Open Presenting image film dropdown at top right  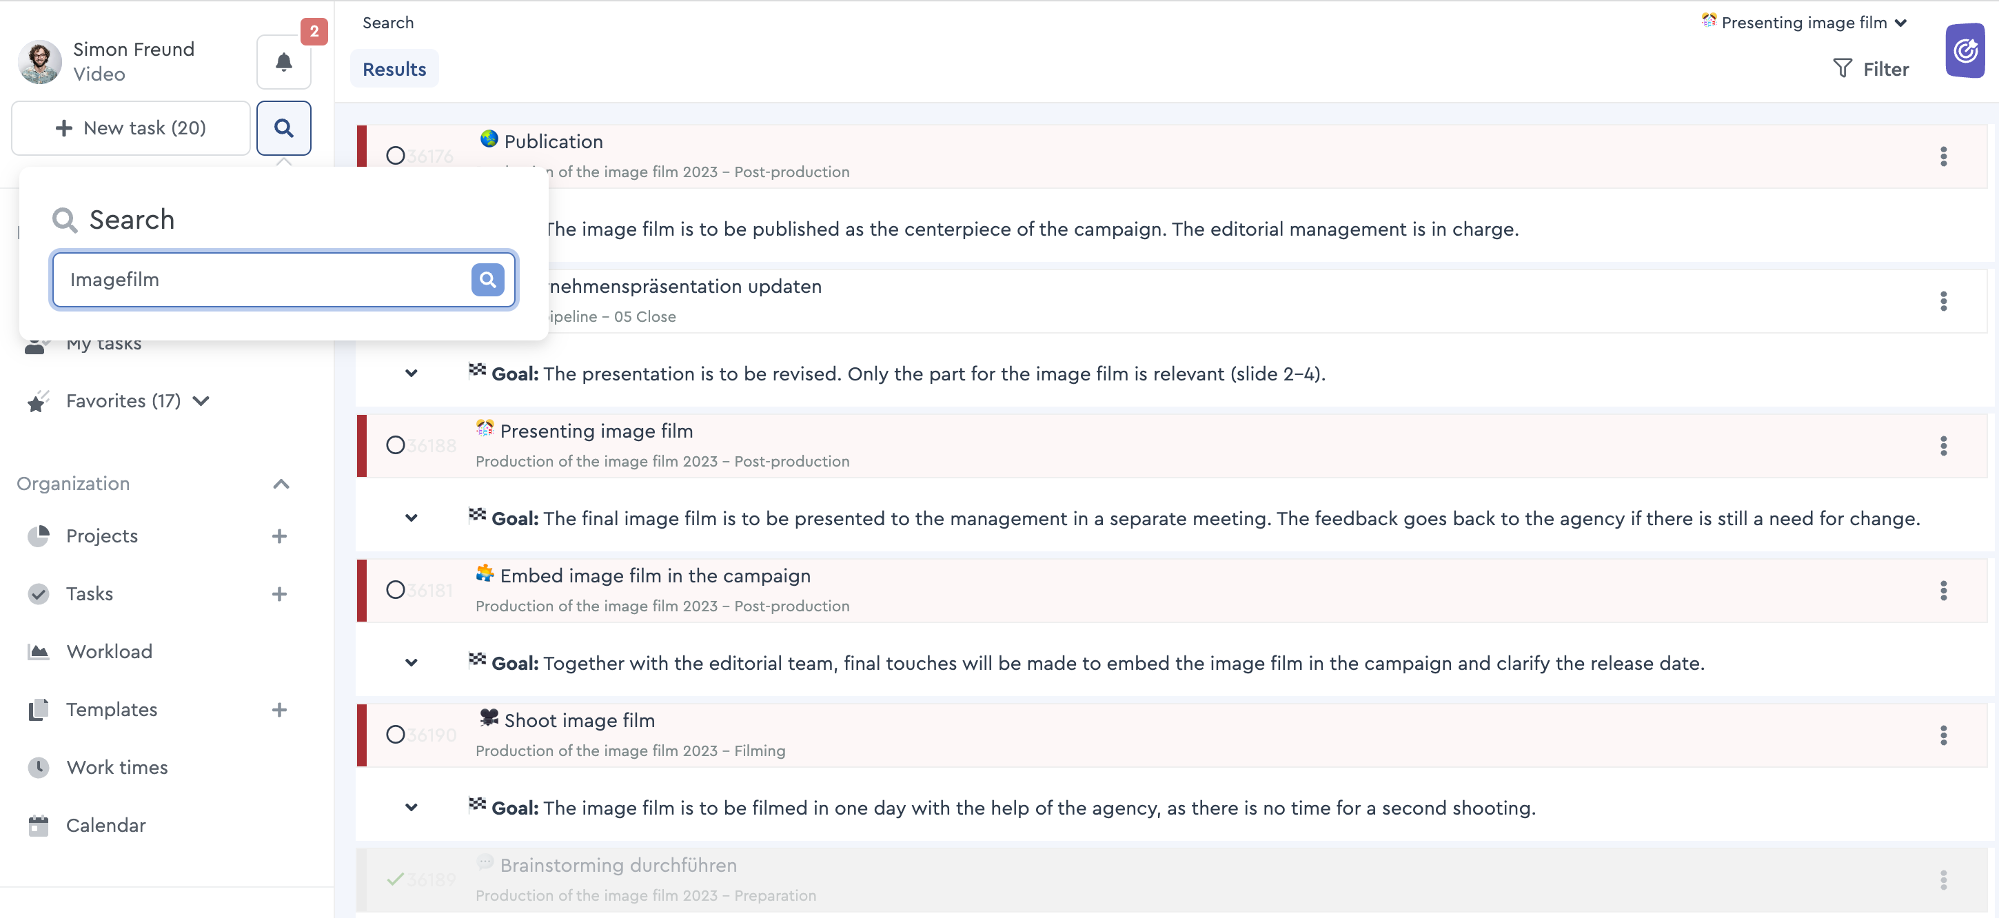1804,23
